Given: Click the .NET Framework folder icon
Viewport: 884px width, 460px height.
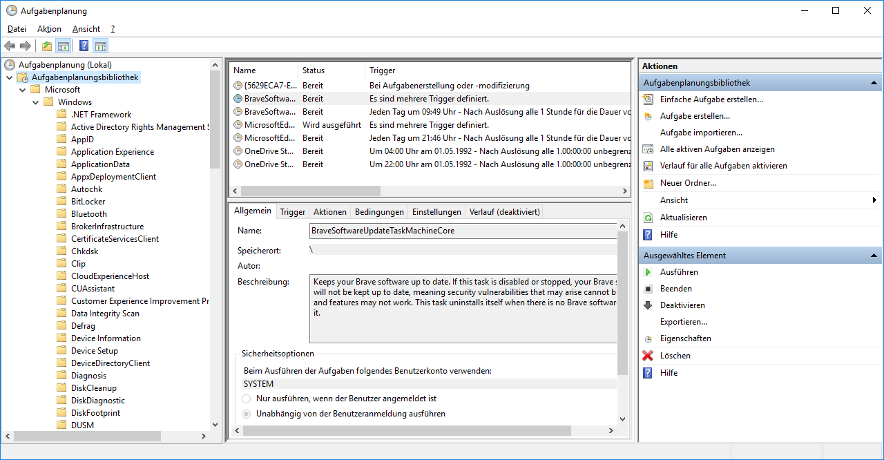Looking at the screenshot, I should pyautogui.click(x=61, y=115).
